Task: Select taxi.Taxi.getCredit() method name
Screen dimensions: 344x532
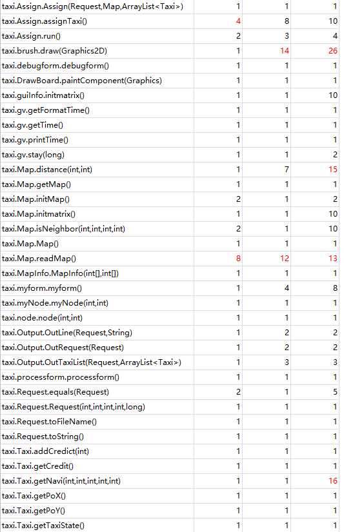Action: click(37, 466)
